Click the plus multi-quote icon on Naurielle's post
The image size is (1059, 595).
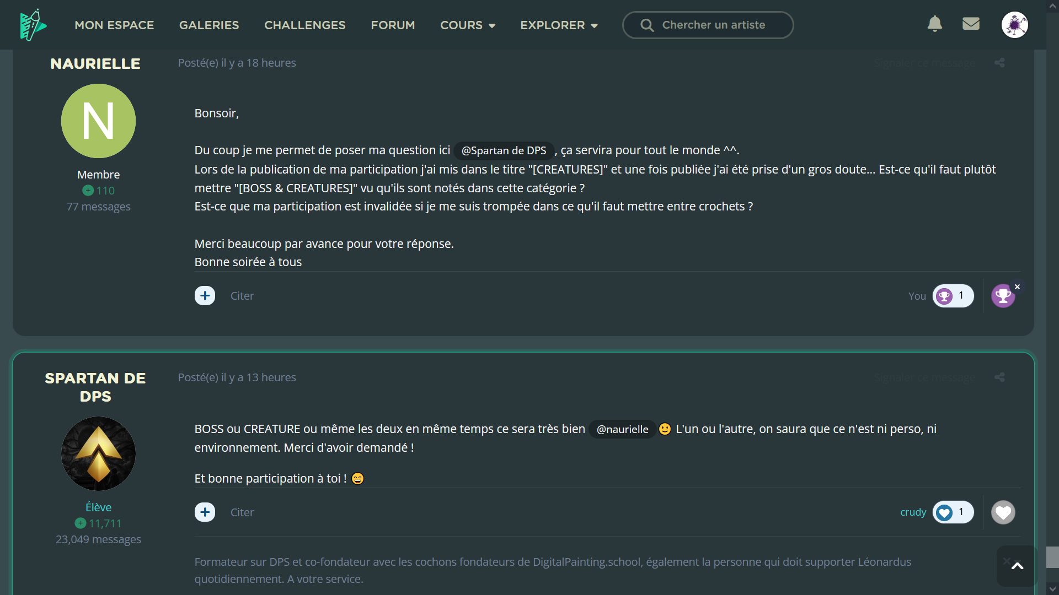(x=205, y=296)
